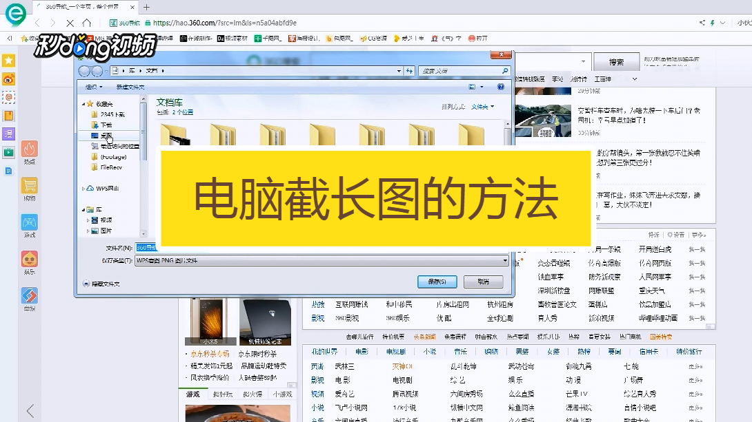Screen dimensions: 752x422
Task: Open the 组织 organize dropdown menu
Action: [x=94, y=87]
